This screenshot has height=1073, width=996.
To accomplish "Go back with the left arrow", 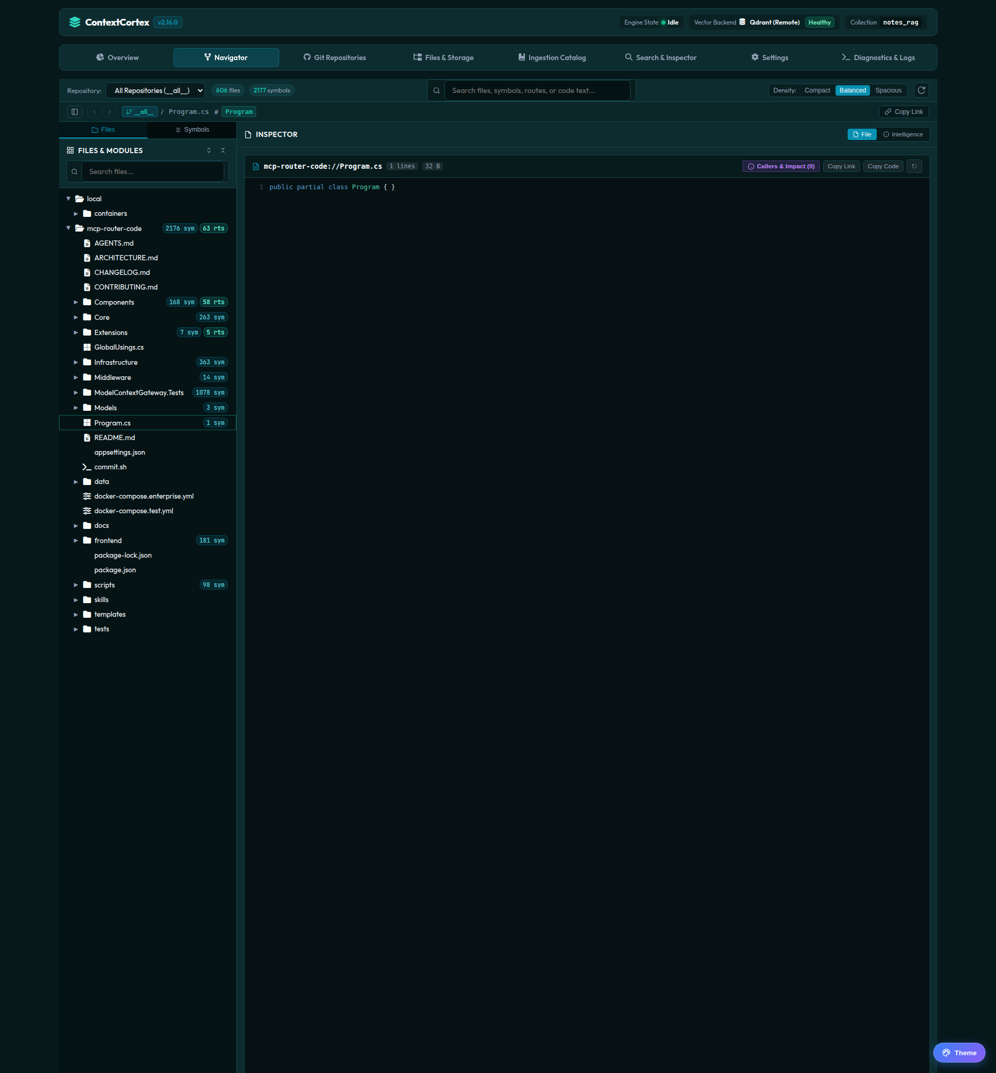I will tap(94, 111).
